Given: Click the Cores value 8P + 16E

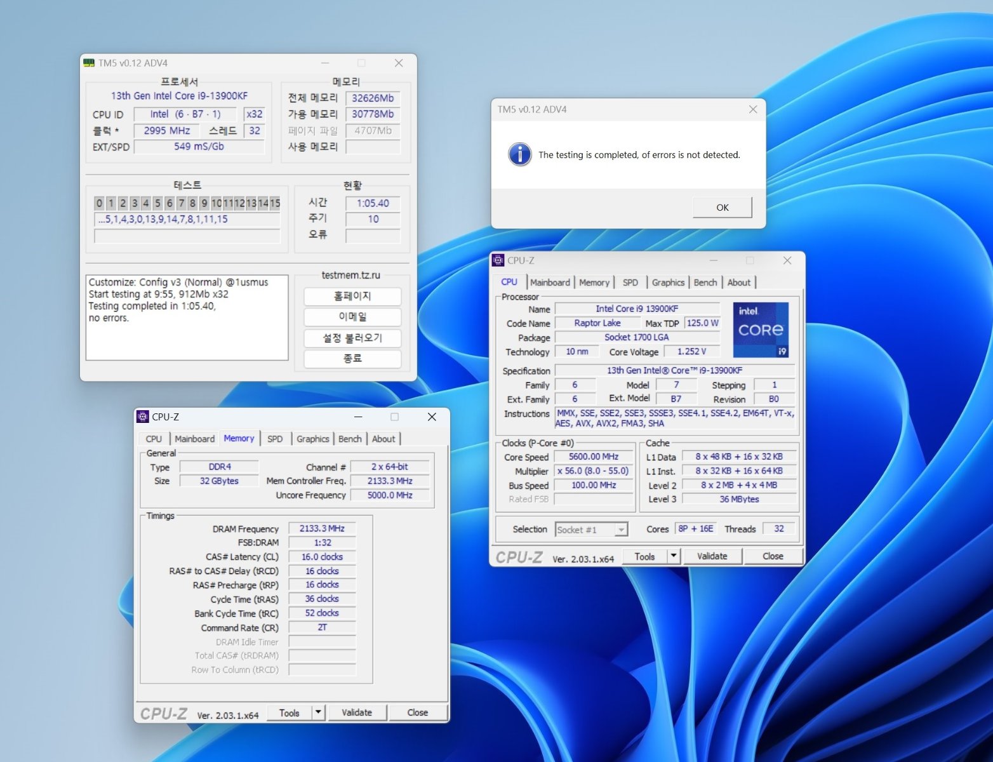Looking at the screenshot, I should tap(696, 529).
